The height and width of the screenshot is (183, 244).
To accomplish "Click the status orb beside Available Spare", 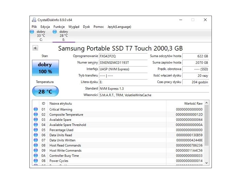I will pyautogui.click(x=36, y=120).
